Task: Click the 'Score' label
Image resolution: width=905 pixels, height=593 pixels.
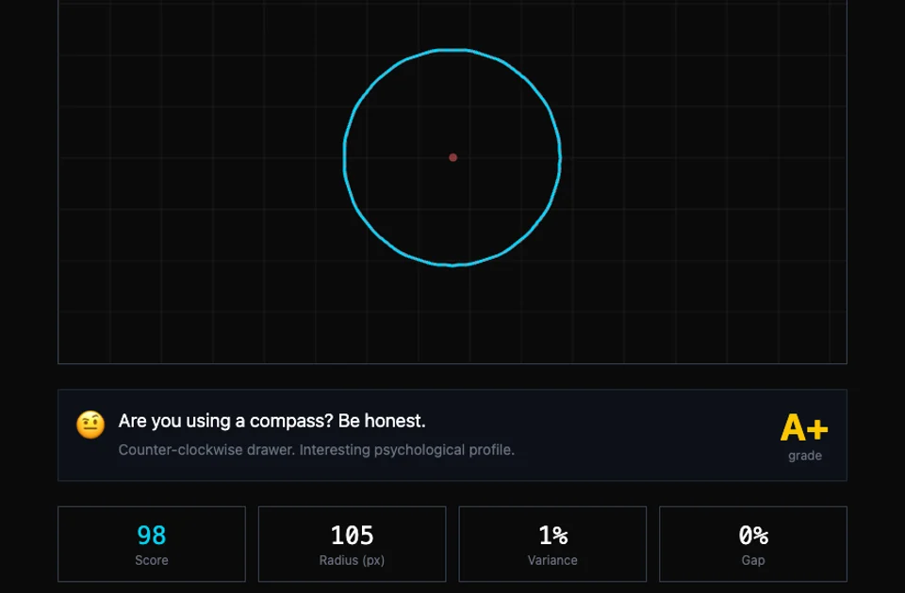Action: 152,560
